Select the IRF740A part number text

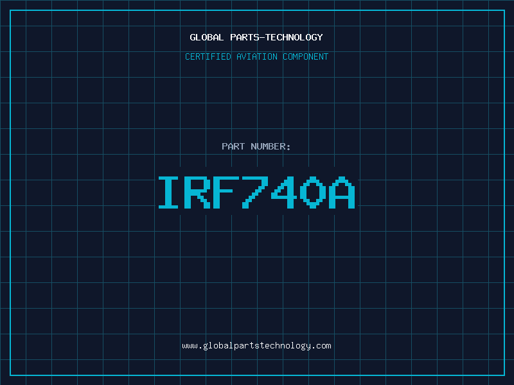click(256, 193)
